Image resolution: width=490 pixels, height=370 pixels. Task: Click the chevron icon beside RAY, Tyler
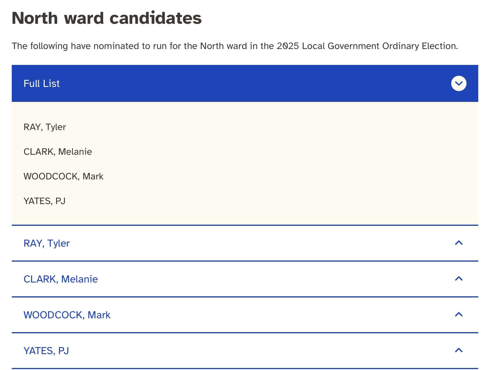459,243
